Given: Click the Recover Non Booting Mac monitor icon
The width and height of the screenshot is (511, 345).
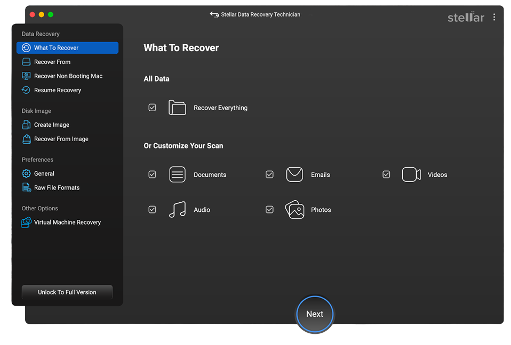Looking at the screenshot, I should click(26, 76).
